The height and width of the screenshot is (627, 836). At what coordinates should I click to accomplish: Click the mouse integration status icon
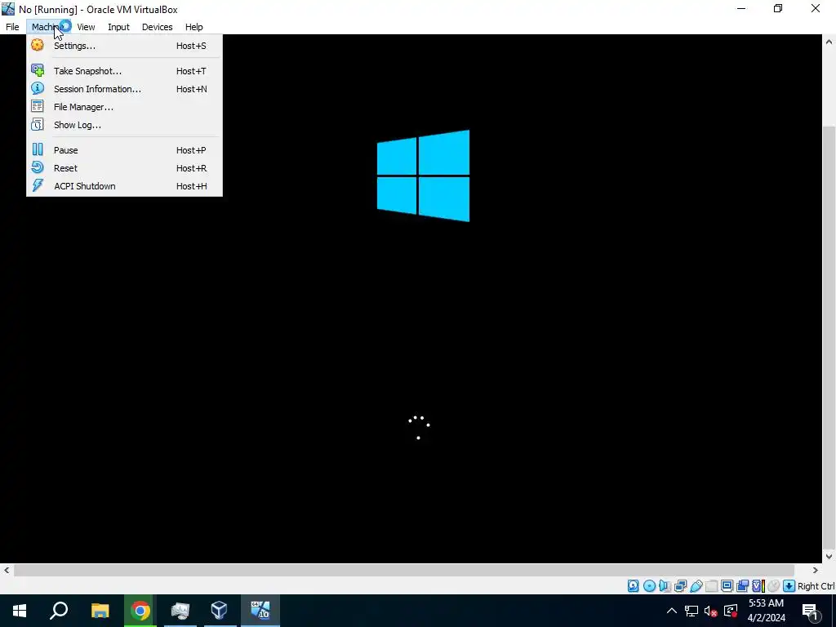[773, 586]
